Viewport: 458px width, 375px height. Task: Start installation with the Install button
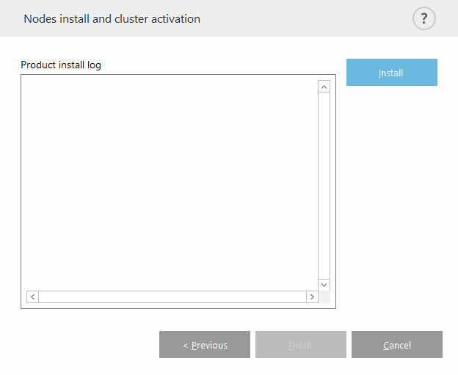(391, 73)
